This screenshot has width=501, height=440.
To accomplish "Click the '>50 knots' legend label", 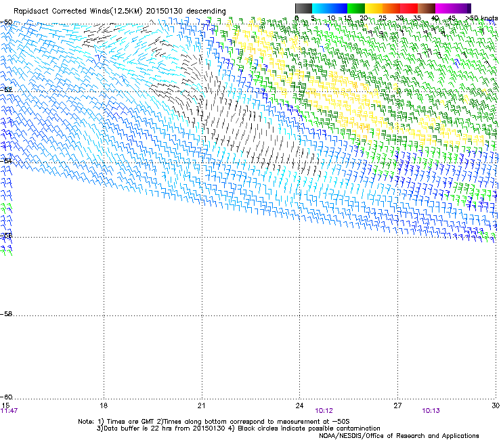I will point(481,18).
